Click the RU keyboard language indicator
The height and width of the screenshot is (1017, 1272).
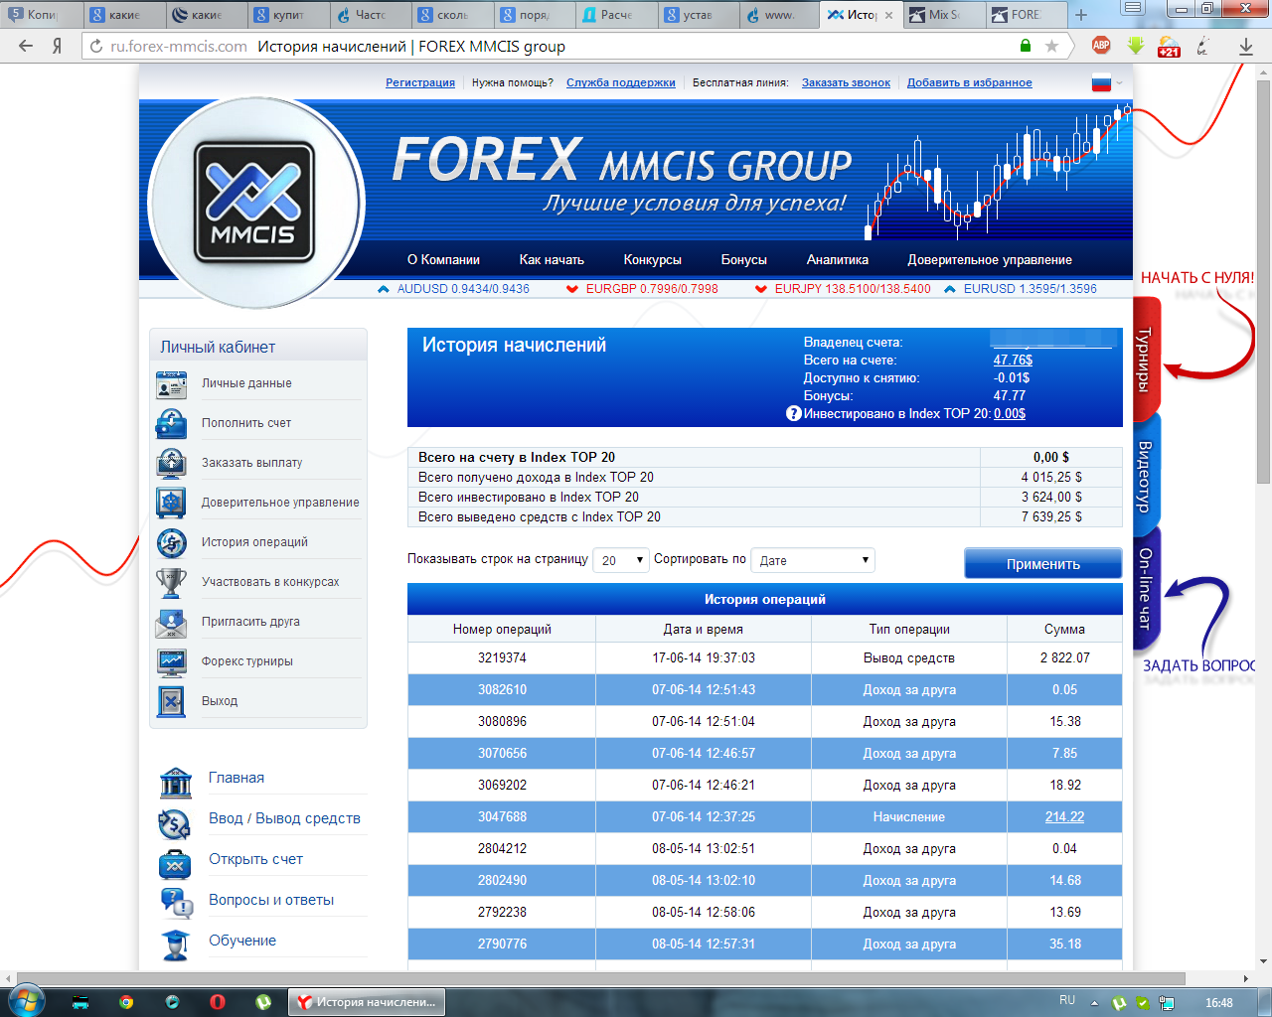click(1067, 1000)
